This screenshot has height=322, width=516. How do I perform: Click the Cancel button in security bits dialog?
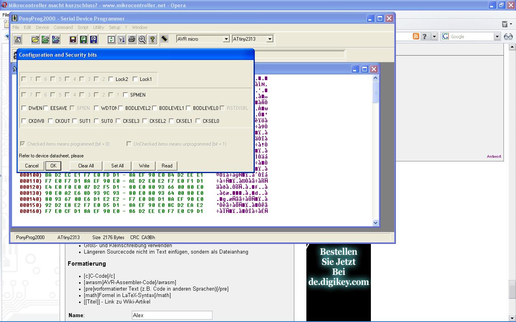(x=32, y=166)
